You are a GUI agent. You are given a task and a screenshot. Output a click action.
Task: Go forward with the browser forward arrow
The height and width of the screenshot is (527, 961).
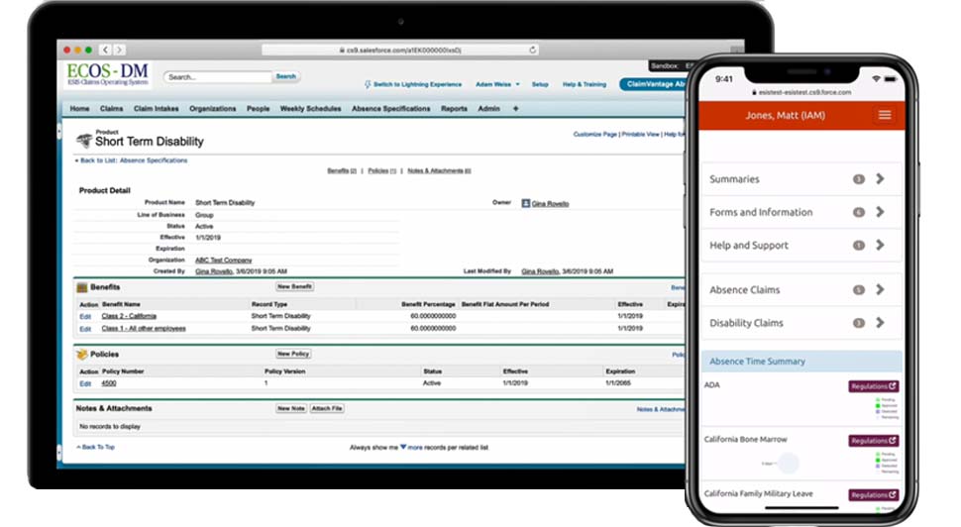[x=119, y=50]
